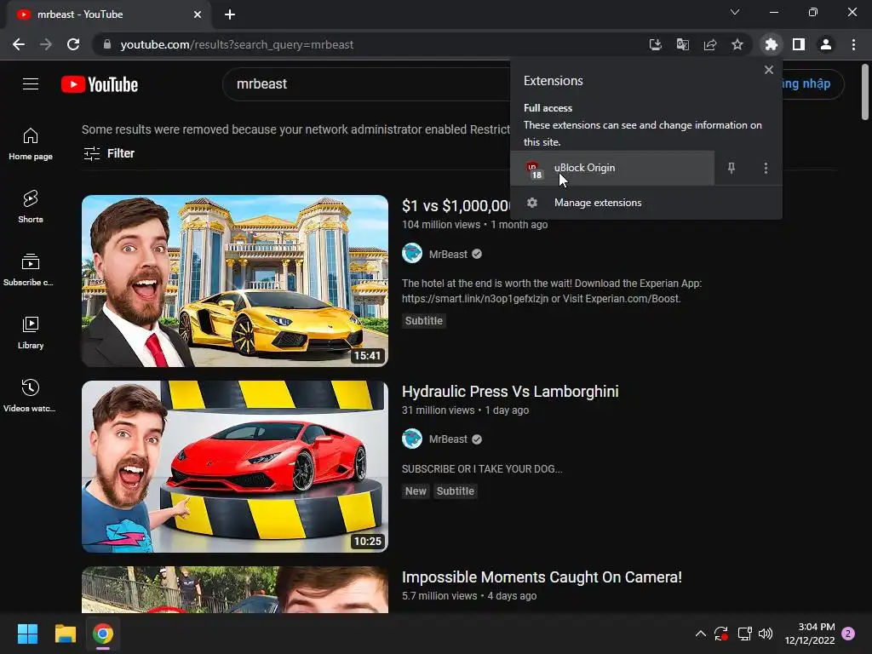
Task: Click the tab search dropdown arrow
Action: [x=735, y=12]
